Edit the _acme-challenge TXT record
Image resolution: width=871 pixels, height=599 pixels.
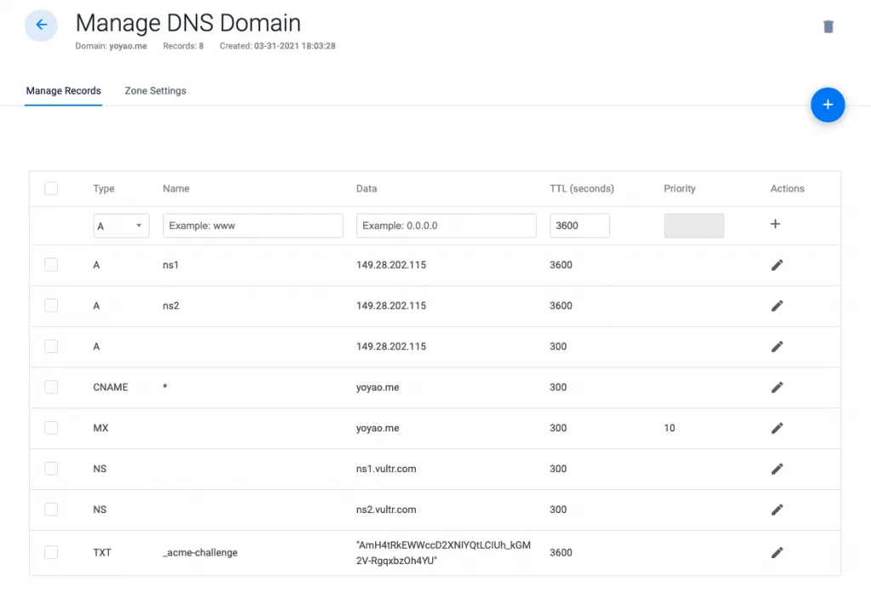[777, 552]
